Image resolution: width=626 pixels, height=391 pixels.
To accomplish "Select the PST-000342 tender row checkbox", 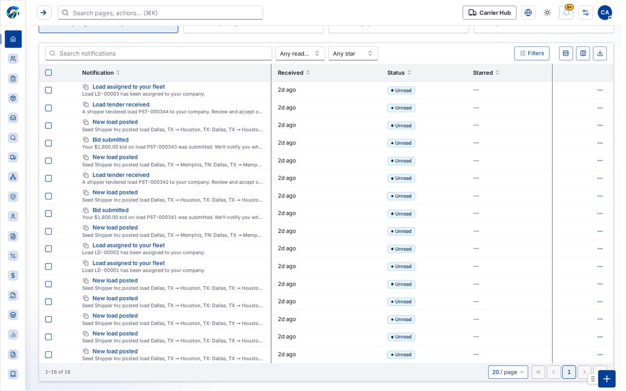I will [x=48, y=178].
